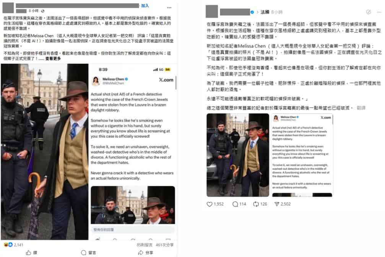385x257 pixels.
Task: View the 461次分享 shares count
Action: 164,245
